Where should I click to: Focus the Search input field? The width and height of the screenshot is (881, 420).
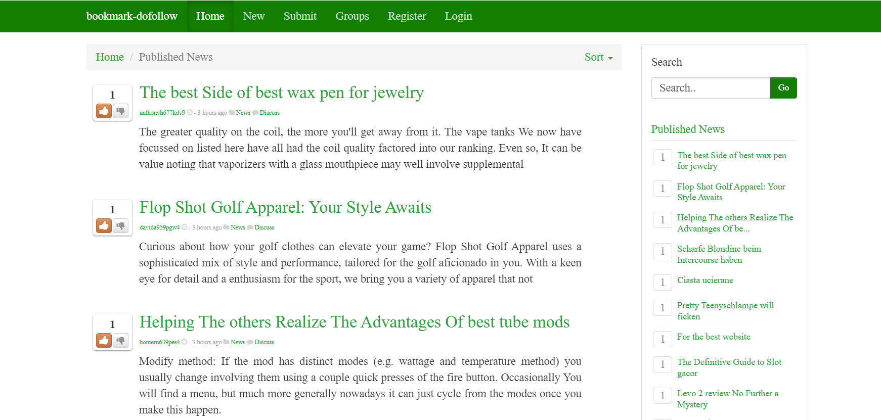click(x=710, y=88)
